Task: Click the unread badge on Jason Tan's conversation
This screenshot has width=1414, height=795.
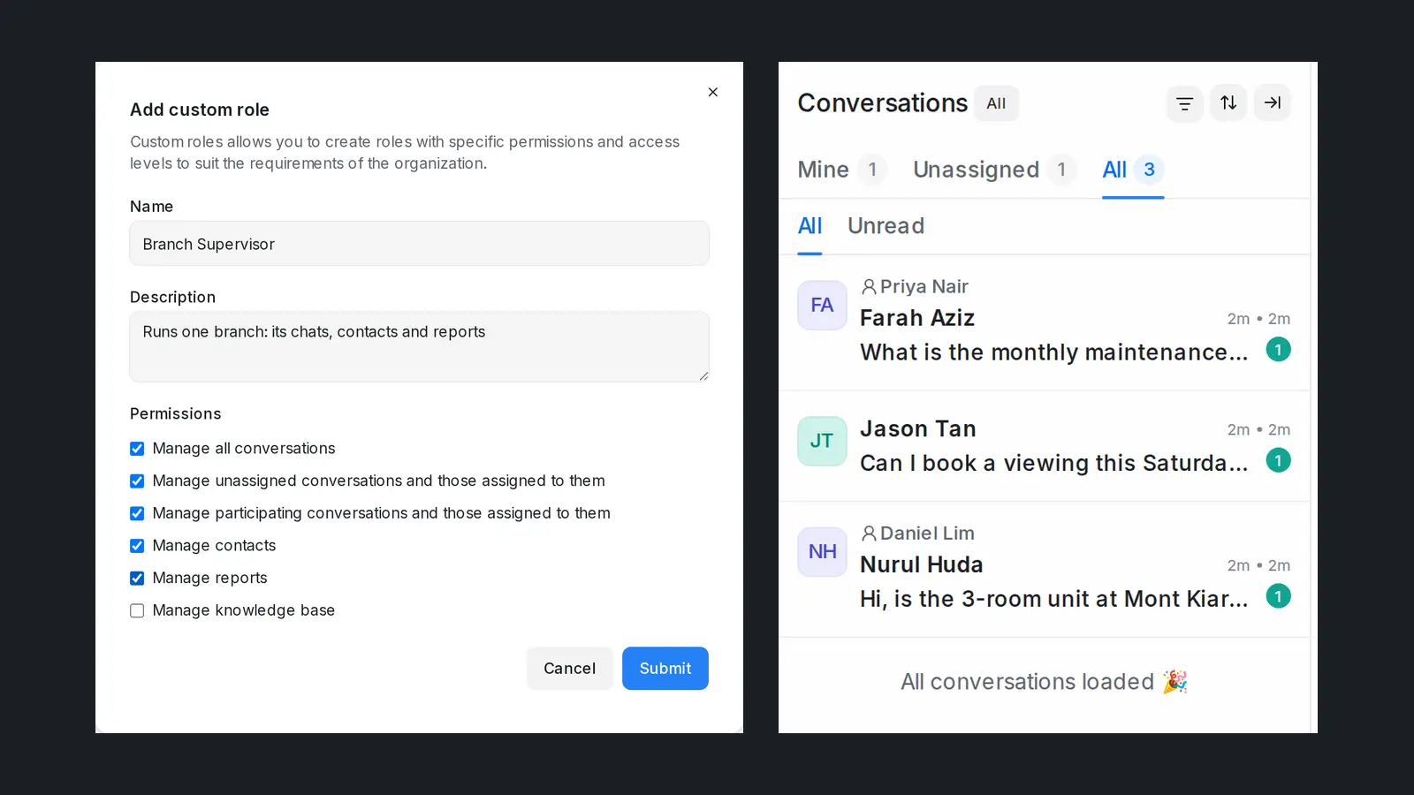Action: 1278,460
